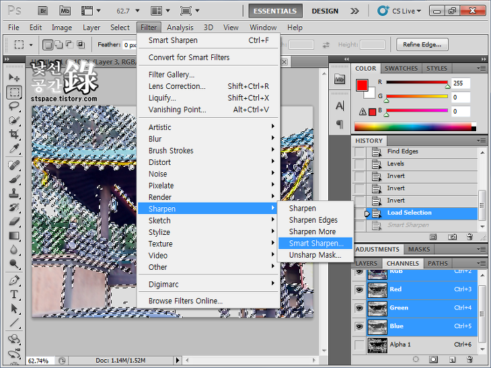Select the Lasso tool
This screenshot has height=368, width=491.
tap(14, 106)
